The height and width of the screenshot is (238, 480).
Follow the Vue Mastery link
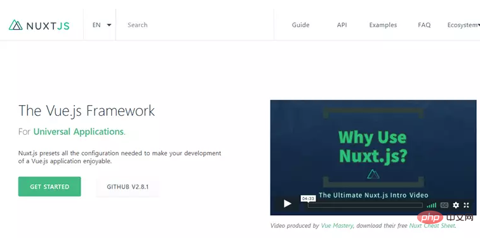[x=337, y=226]
